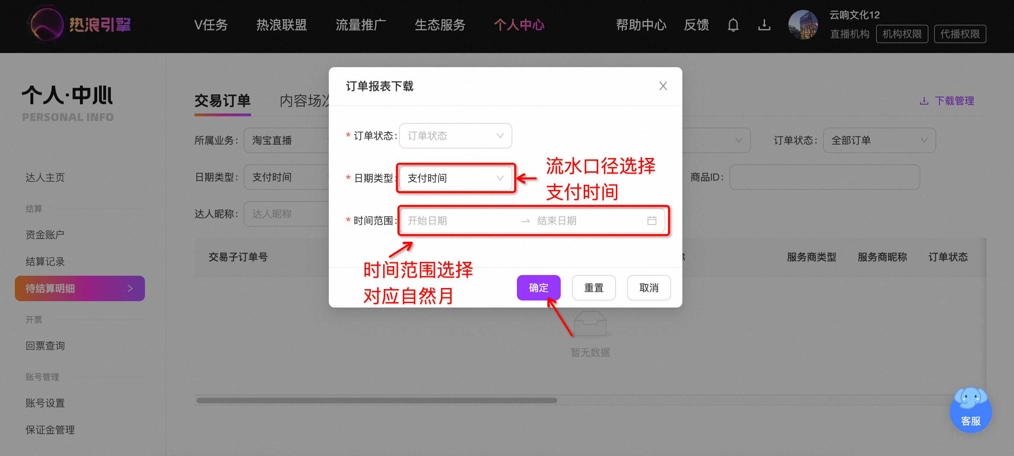Switch to the 交易订单 tab
The height and width of the screenshot is (456, 1014).
(222, 101)
